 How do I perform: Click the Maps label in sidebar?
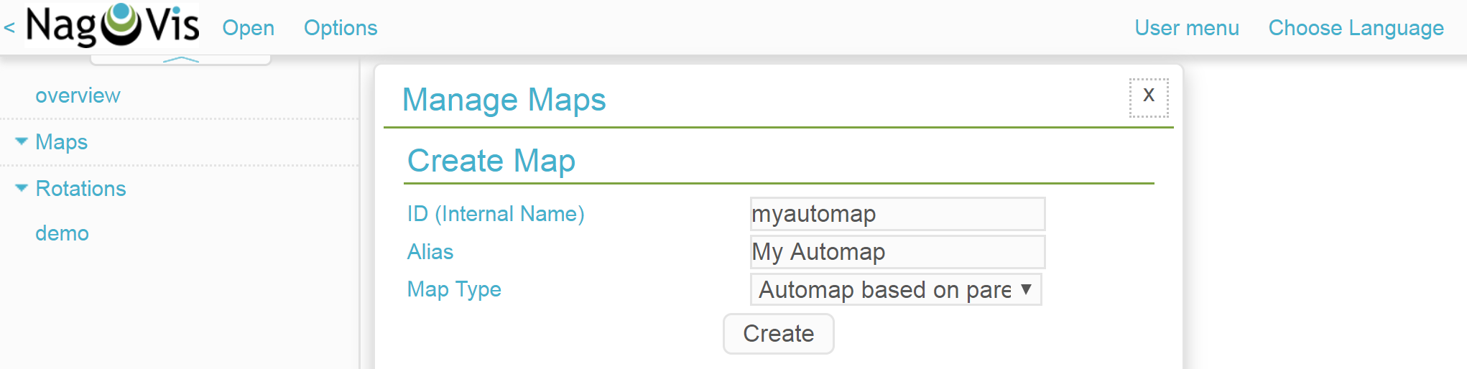[x=61, y=142]
